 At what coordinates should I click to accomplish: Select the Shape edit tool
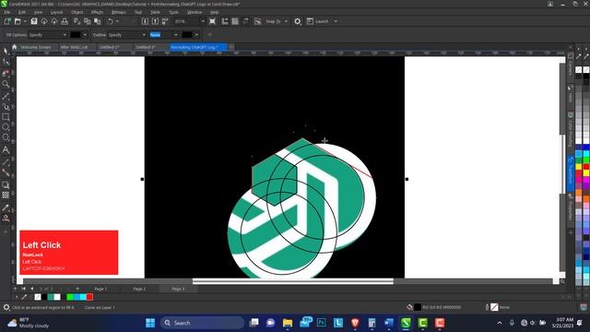click(6, 62)
